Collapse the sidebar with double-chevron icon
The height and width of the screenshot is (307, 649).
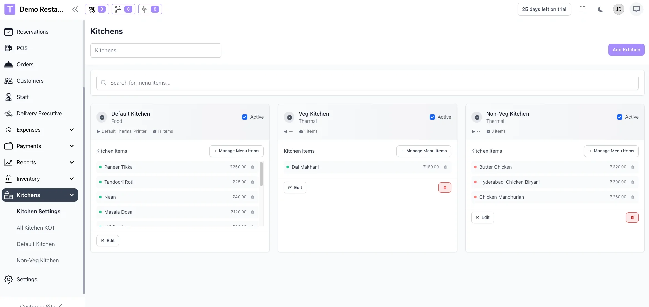[75, 9]
